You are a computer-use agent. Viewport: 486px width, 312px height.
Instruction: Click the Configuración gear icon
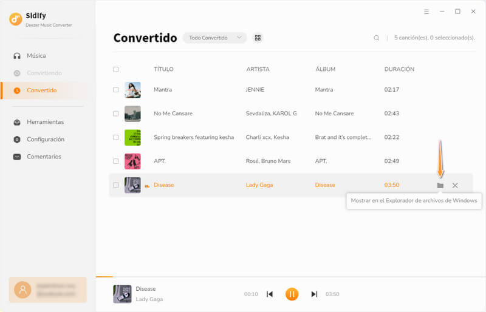pyautogui.click(x=17, y=140)
